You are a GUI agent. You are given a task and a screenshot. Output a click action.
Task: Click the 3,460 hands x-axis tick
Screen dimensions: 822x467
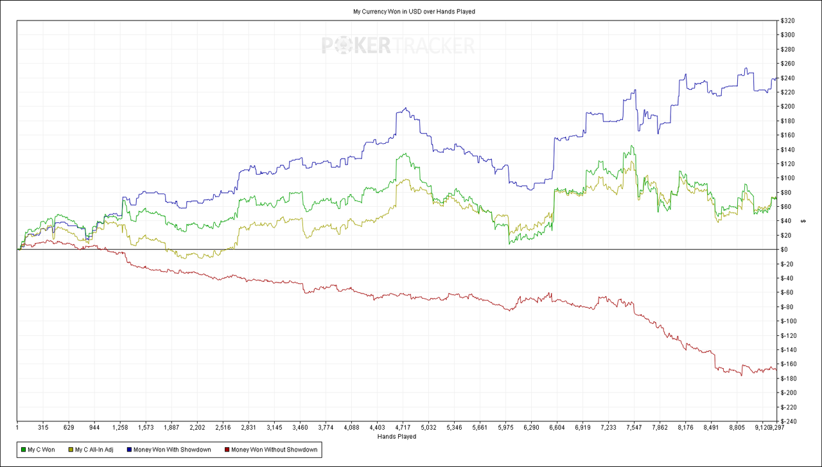point(300,427)
